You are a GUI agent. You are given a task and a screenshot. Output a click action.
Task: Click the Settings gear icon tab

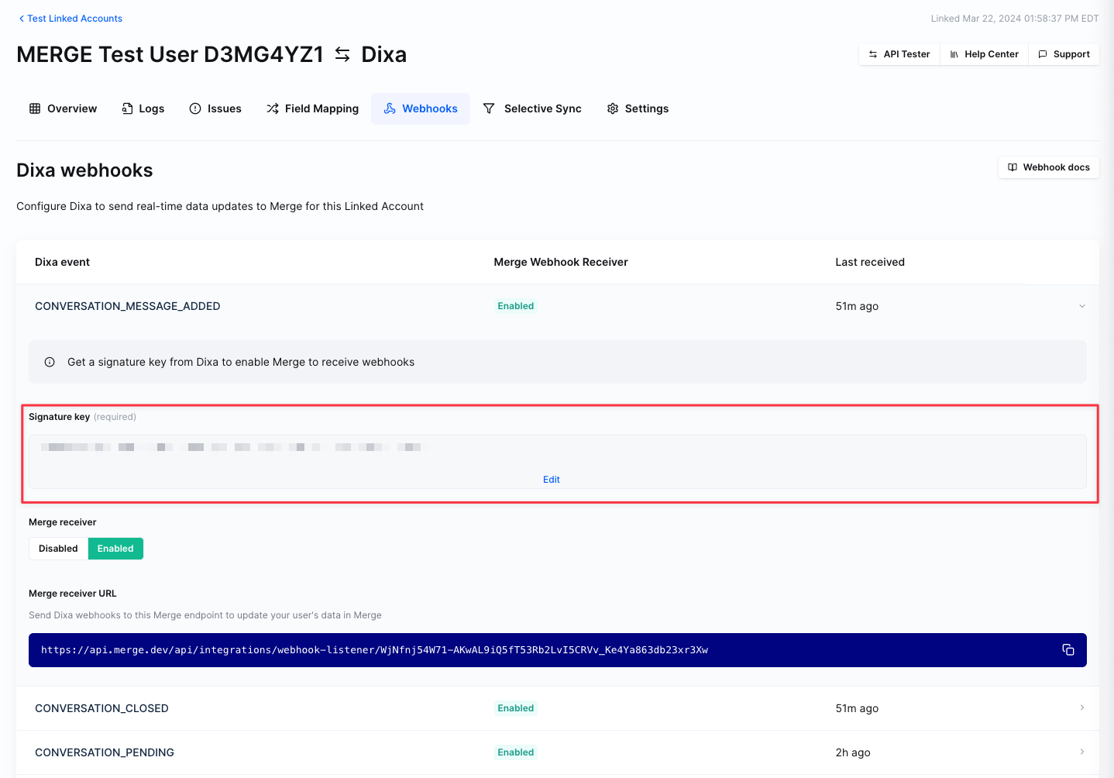pos(613,108)
